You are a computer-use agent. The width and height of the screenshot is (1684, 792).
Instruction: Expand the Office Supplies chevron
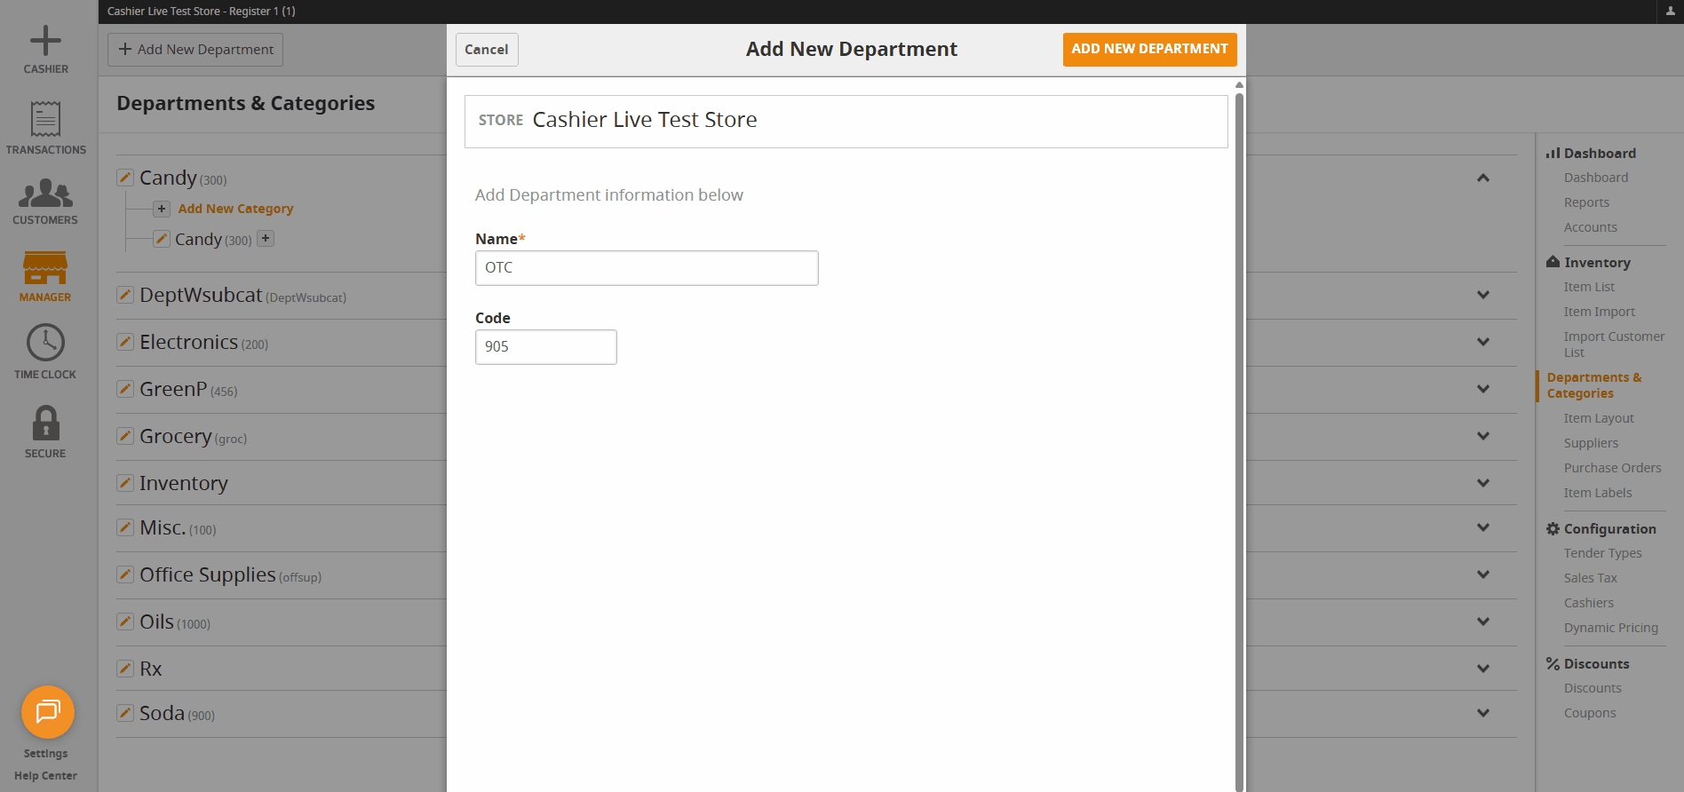coord(1483,574)
